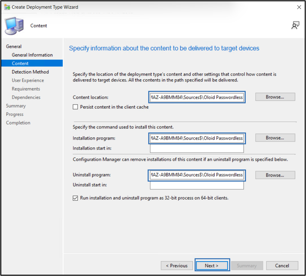Go back with the < Previous button
Screen dimensions: 306x276
click(177, 266)
